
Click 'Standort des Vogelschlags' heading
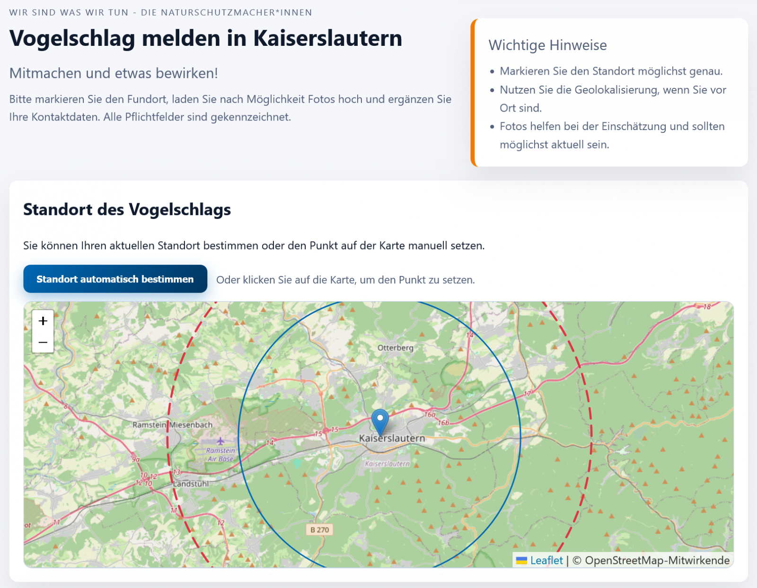point(127,209)
